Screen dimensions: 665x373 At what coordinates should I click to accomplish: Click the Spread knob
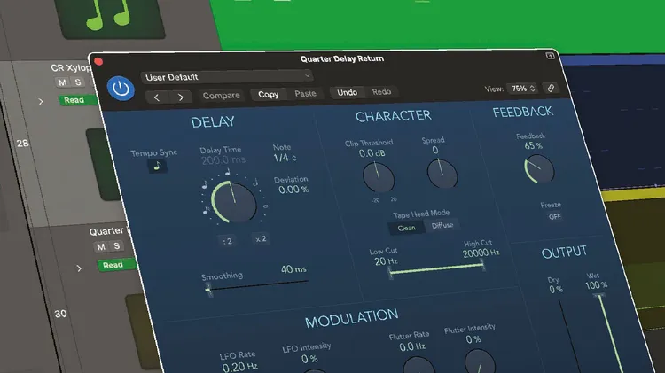pos(442,173)
